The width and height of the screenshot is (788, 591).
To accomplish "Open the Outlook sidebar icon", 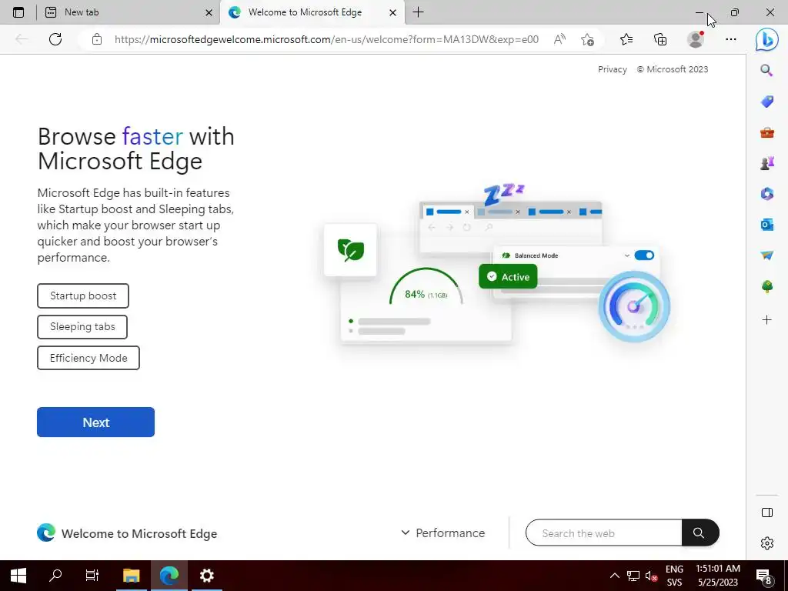I will [767, 225].
